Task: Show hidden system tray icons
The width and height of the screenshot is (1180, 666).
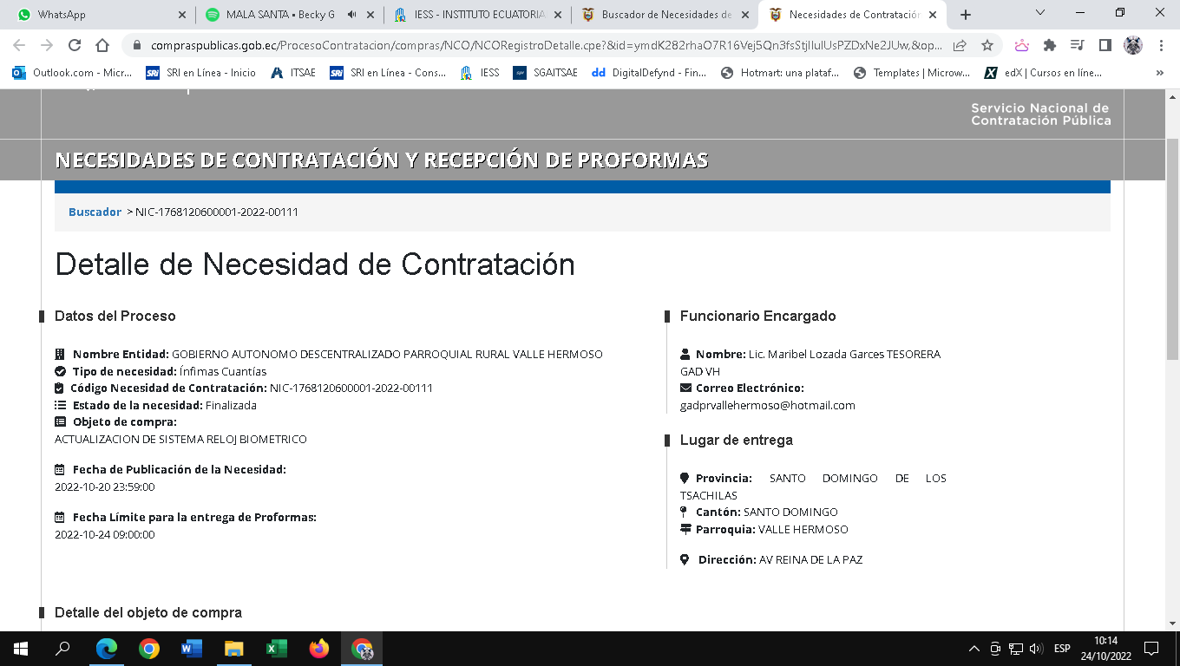Action: tap(974, 649)
